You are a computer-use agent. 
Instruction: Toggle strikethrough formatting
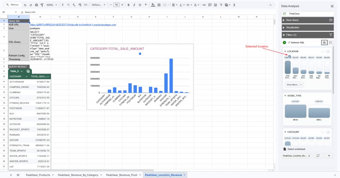point(140,5)
